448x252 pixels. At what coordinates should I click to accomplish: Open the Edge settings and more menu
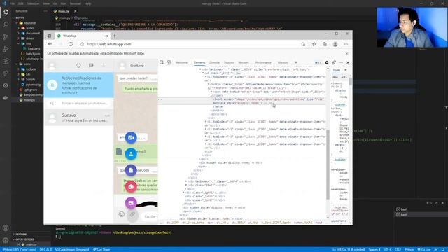click(x=346, y=44)
